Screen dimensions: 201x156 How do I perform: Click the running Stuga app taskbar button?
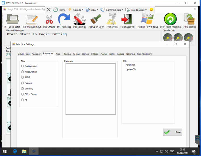pos(34,151)
